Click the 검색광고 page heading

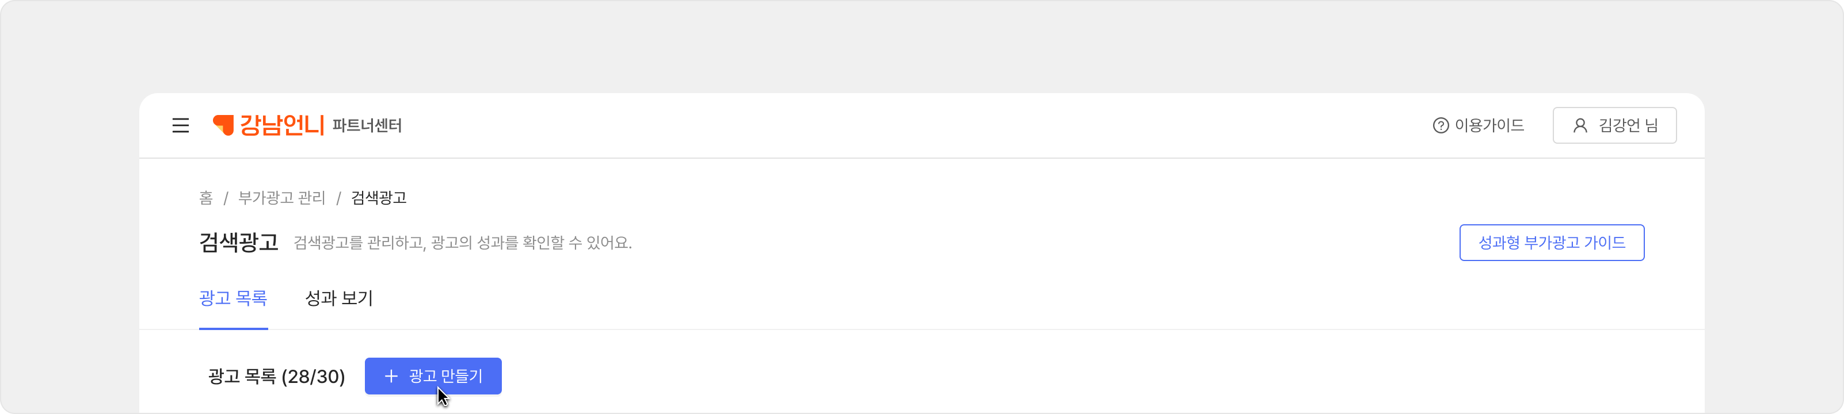click(238, 243)
